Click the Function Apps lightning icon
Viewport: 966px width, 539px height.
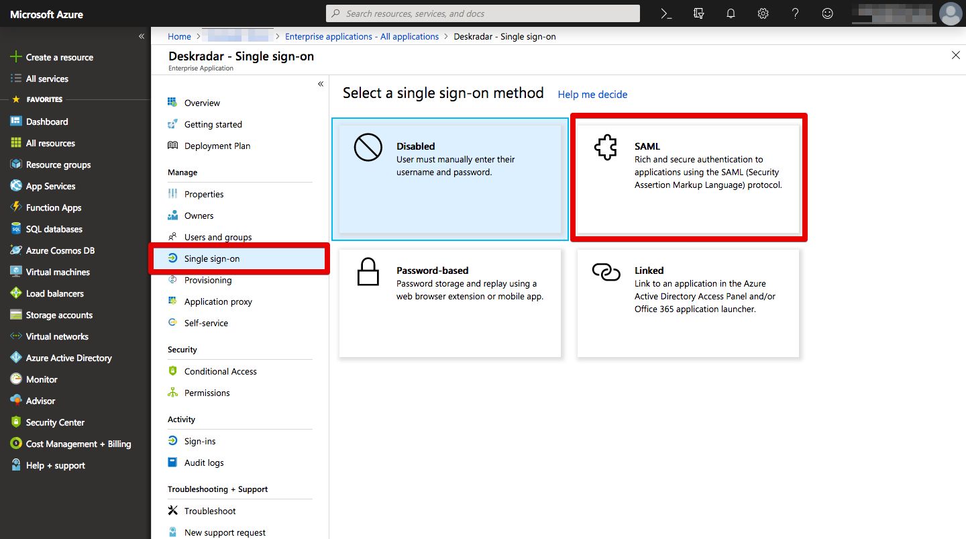click(x=15, y=207)
